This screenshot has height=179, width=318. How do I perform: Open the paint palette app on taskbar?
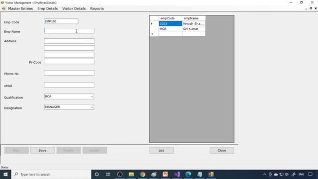point(154,175)
